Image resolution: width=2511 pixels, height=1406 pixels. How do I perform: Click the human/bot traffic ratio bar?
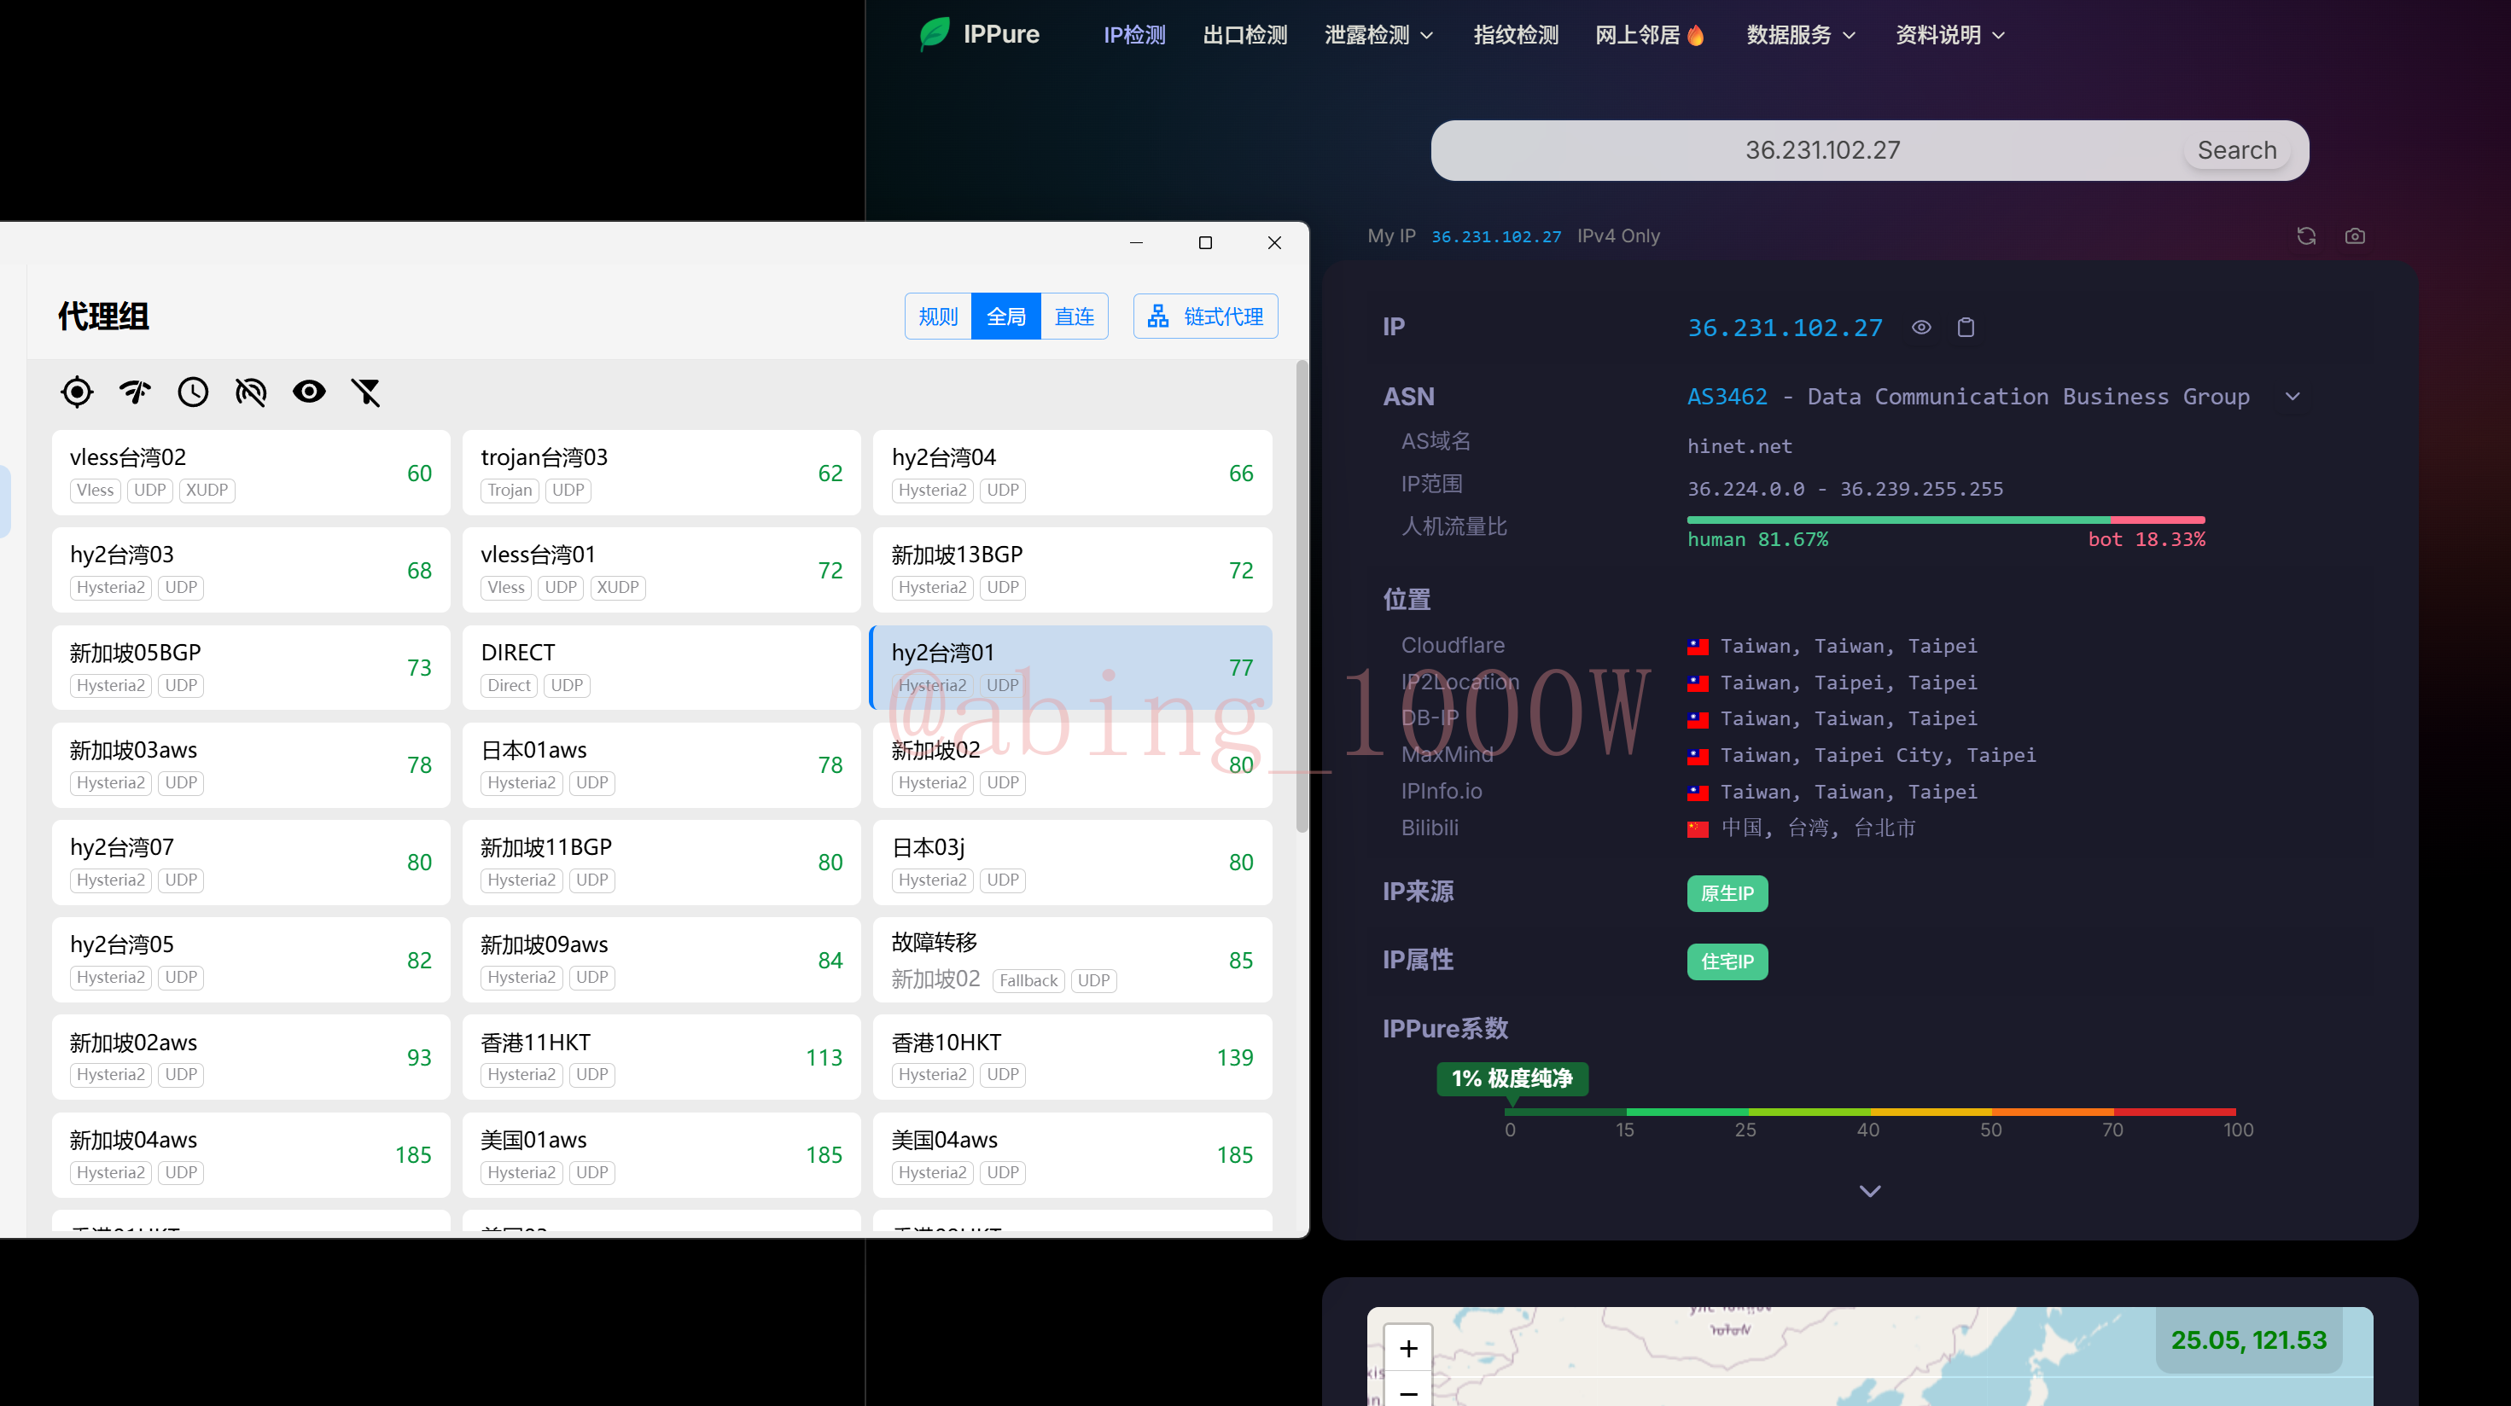pyautogui.click(x=1946, y=520)
